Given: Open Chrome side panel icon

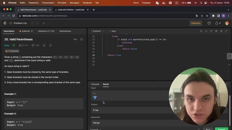Looking at the screenshot, I should pyautogui.click(x=218, y=16).
